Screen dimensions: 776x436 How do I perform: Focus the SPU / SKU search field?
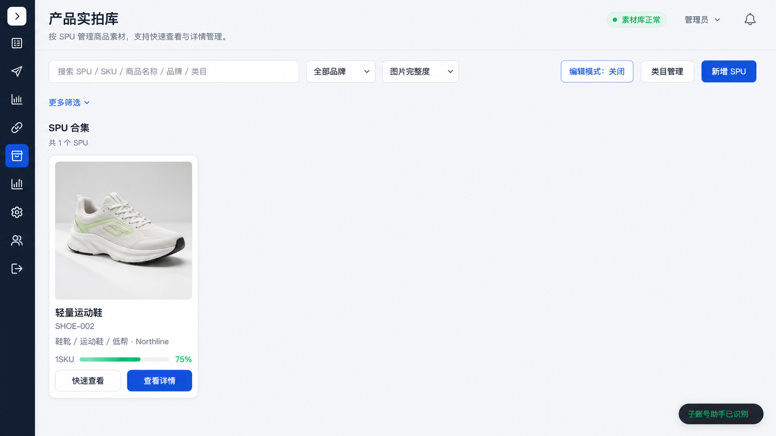click(x=174, y=71)
